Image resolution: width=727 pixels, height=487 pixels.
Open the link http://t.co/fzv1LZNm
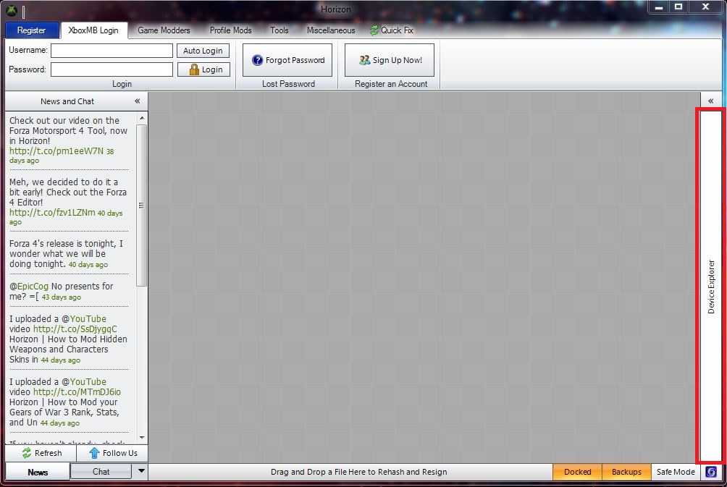[52, 213]
